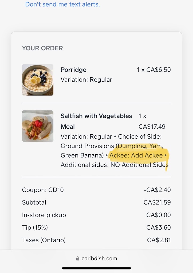Tap the Taxes (Ontario) row label
Viewport: 193px width, 273px height.
44,240
